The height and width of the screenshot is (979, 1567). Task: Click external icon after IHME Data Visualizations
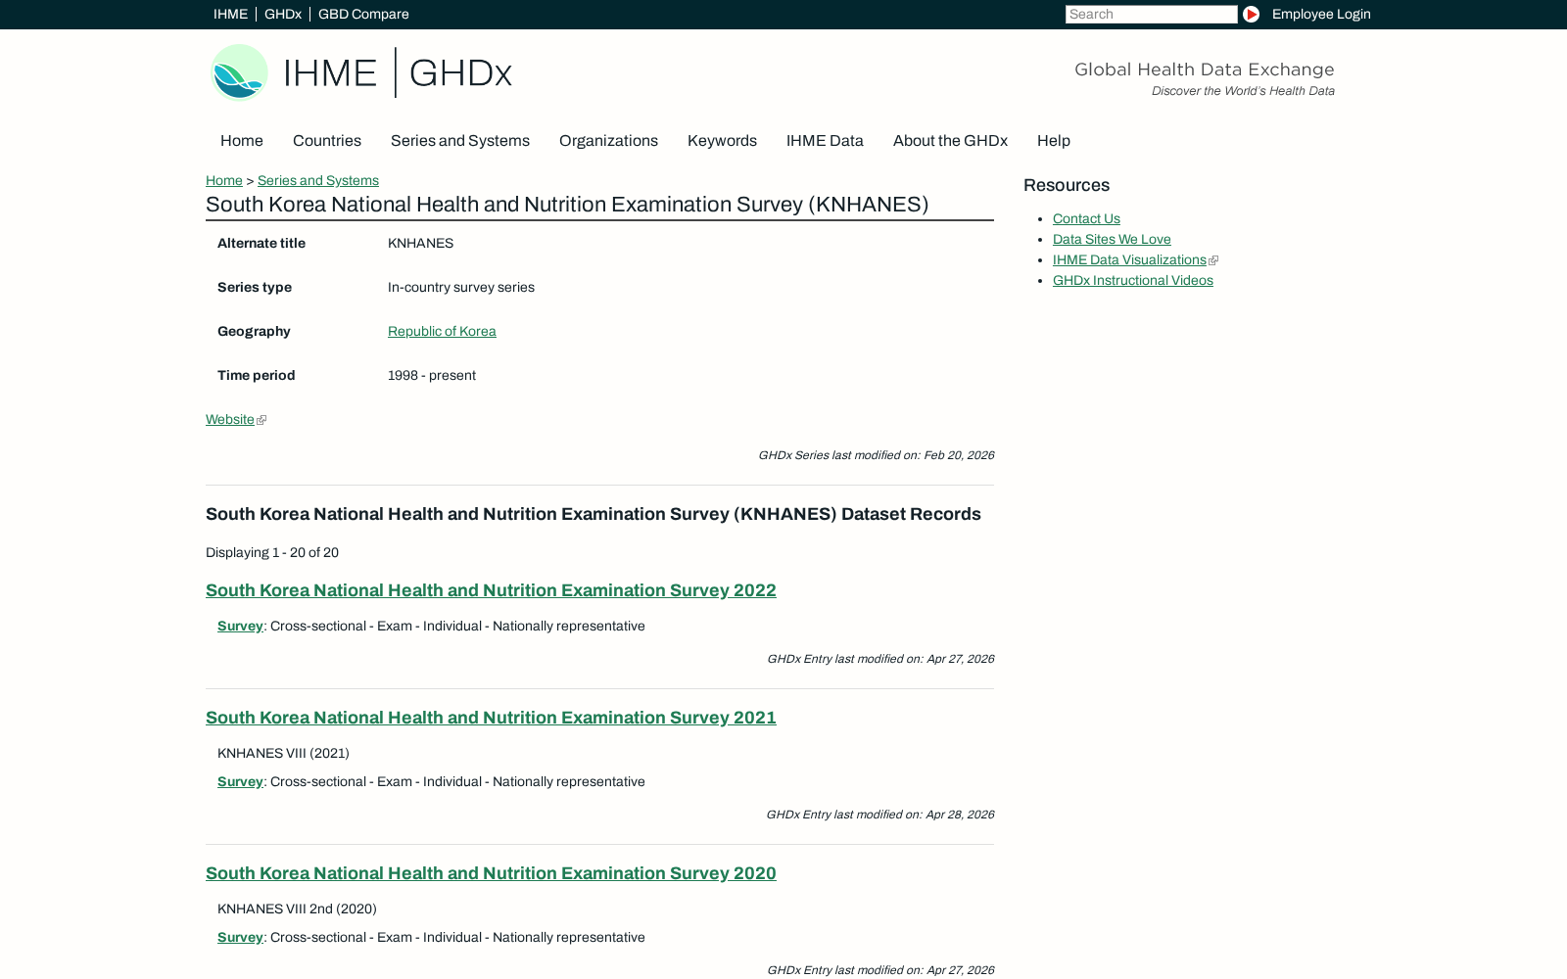(x=1213, y=260)
